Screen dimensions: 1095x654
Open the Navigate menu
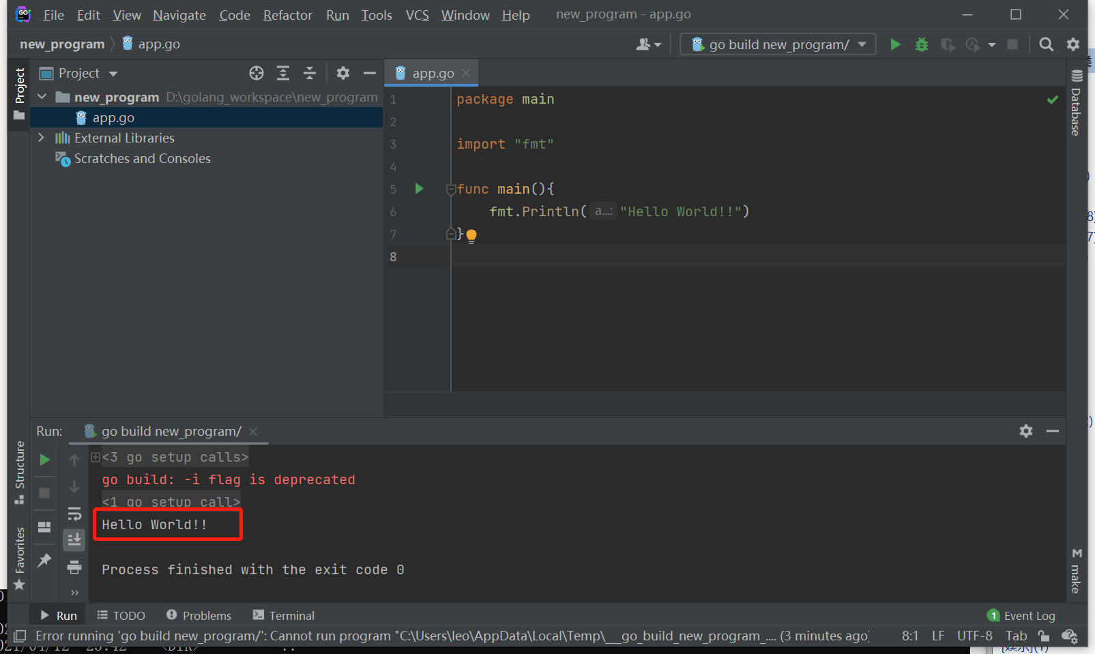(179, 15)
